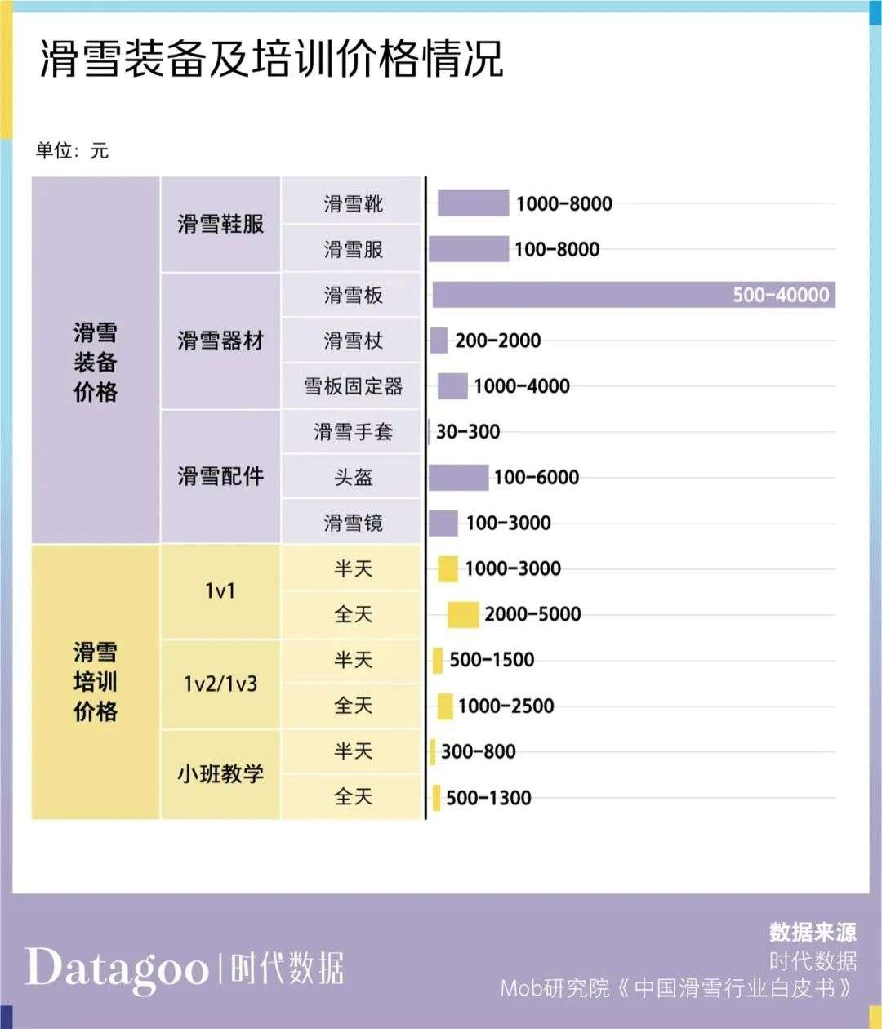The height and width of the screenshot is (1029, 882).
Task: Select the 滑雪培训价格 category cell
Action: pos(96,682)
